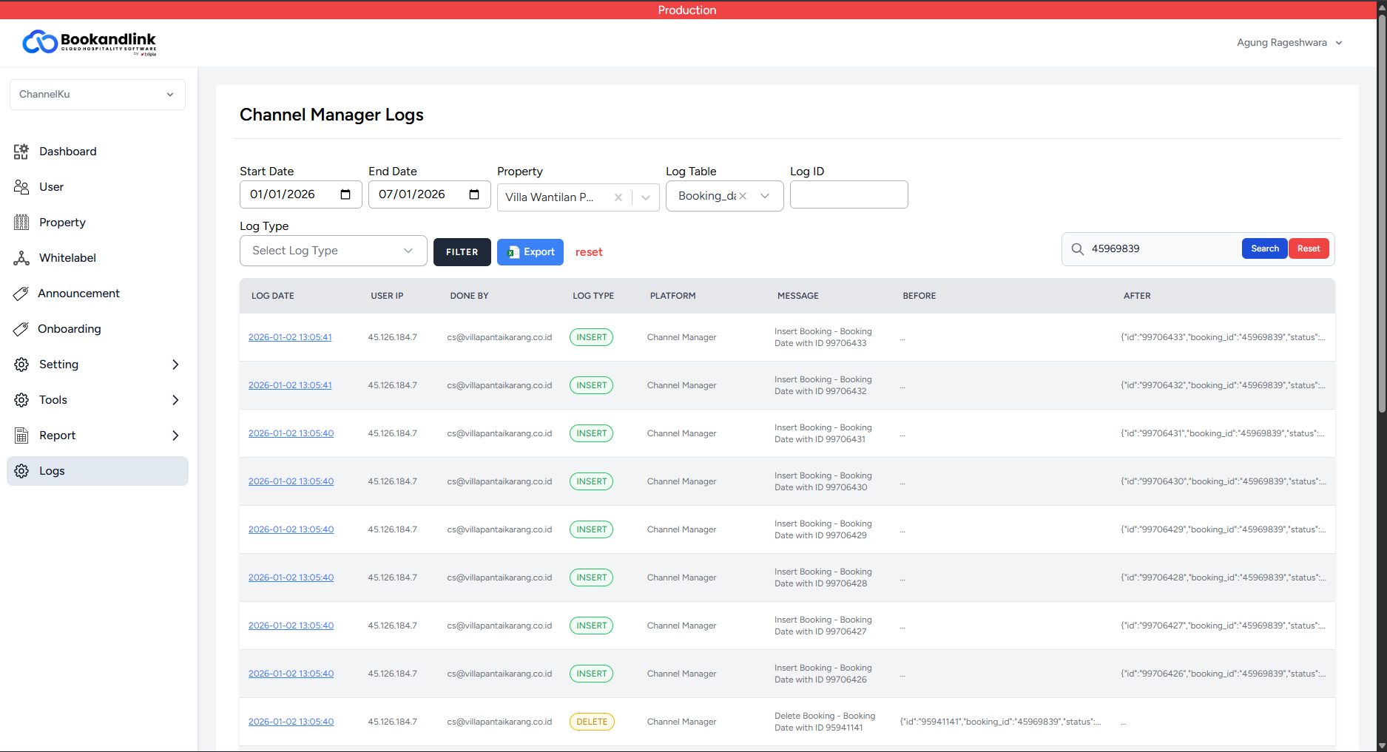Screen dimensions: 1387x752
Task: Click the LOG DATE column header
Action: click(x=273, y=296)
